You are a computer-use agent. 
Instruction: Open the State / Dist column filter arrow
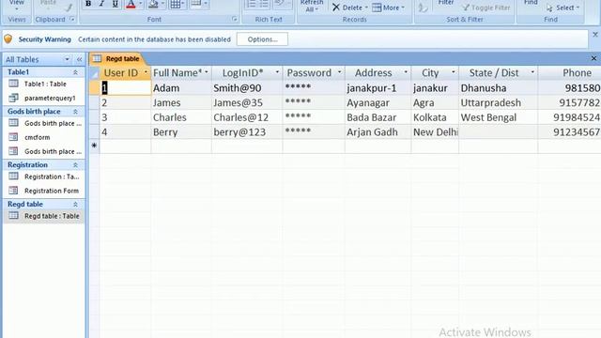tap(532, 72)
